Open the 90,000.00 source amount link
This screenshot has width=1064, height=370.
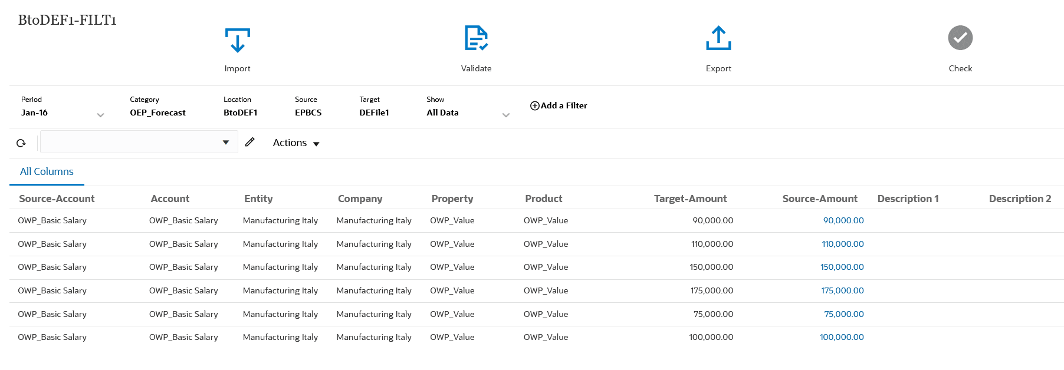click(843, 220)
